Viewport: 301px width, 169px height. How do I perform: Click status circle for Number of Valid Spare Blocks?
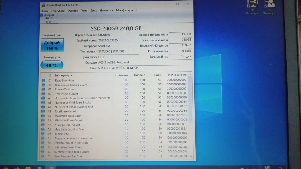pos(43,103)
